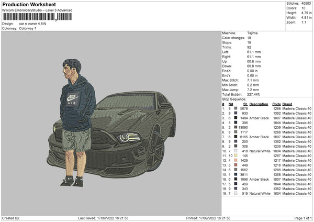Click the man's black sneakers
314x222 pixels.
(72, 182)
